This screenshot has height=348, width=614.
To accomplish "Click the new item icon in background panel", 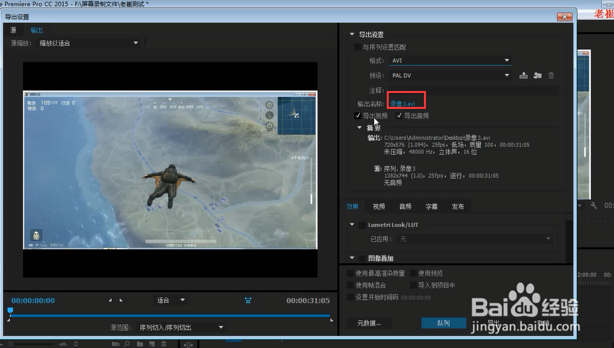I will [152, 344].
